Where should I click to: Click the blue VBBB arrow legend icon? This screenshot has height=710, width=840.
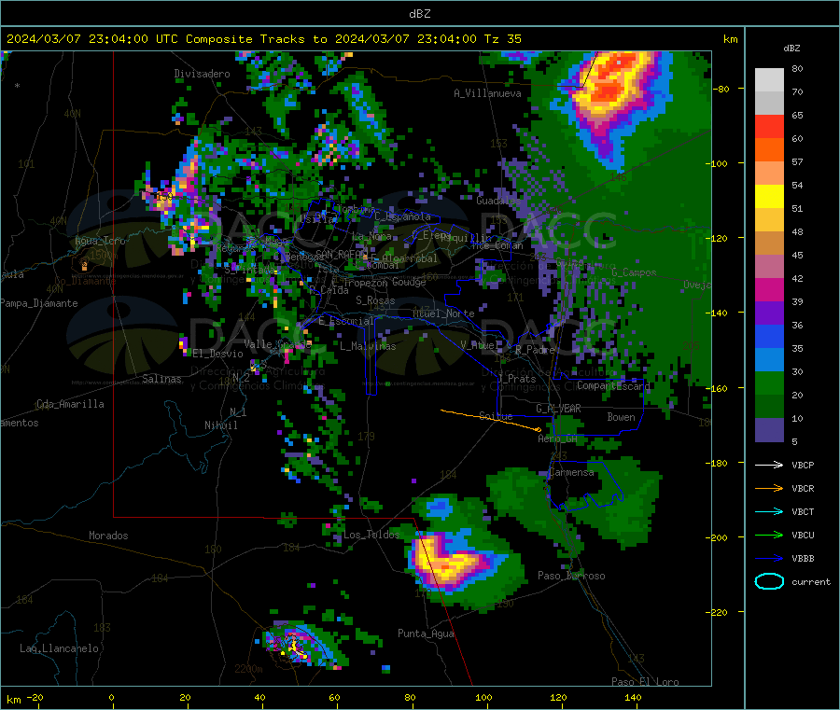click(769, 558)
